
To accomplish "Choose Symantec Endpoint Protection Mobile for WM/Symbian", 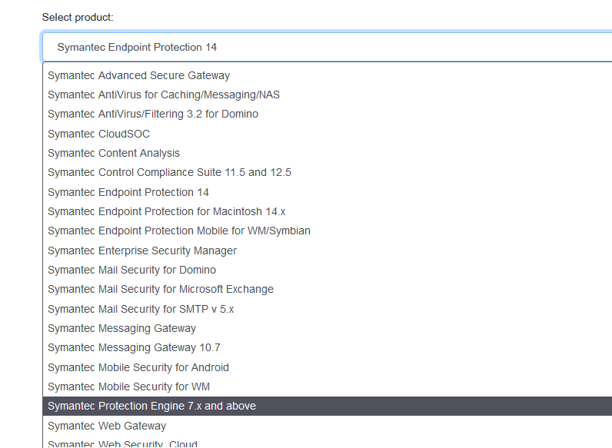I will pos(327,231).
